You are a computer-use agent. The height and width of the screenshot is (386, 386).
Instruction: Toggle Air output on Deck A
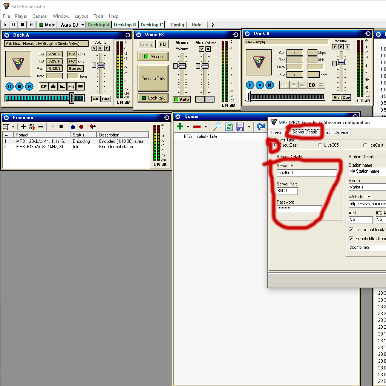96,99
